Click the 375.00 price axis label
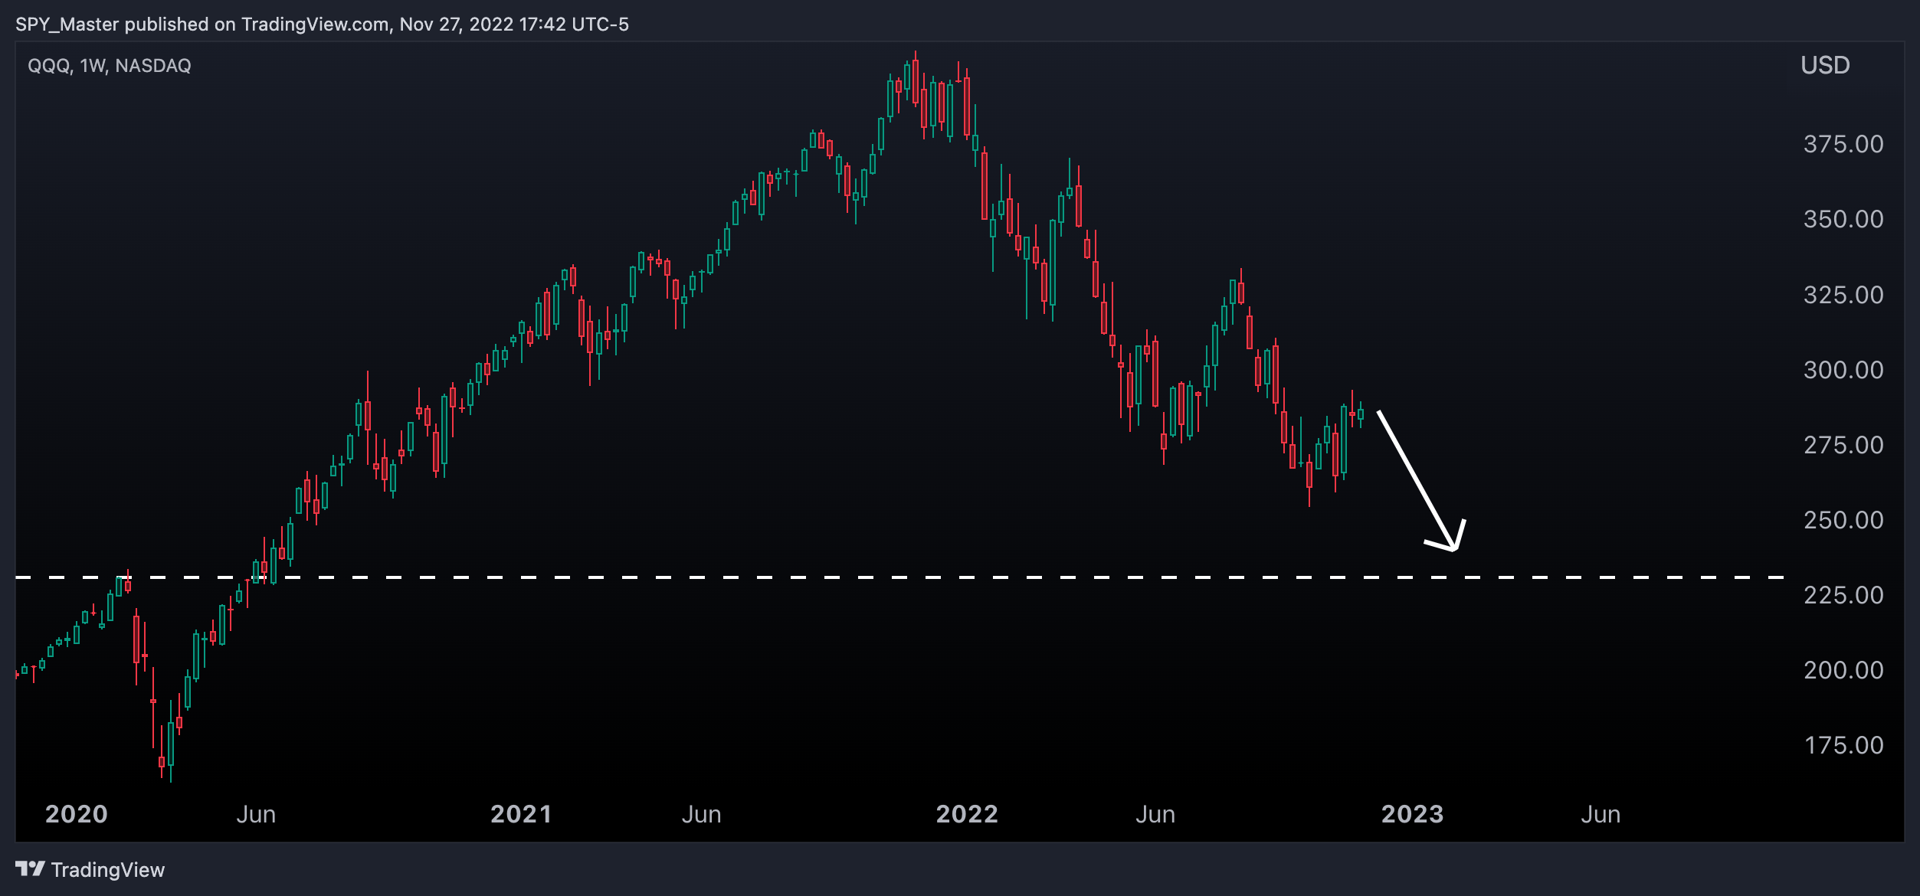1920x896 pixels. point(1843,144)
